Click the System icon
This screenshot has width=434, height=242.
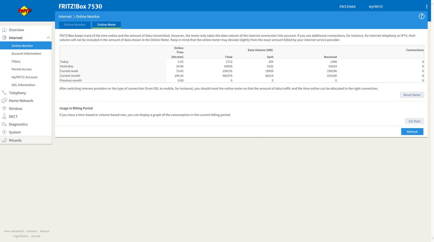pos(4,132)
